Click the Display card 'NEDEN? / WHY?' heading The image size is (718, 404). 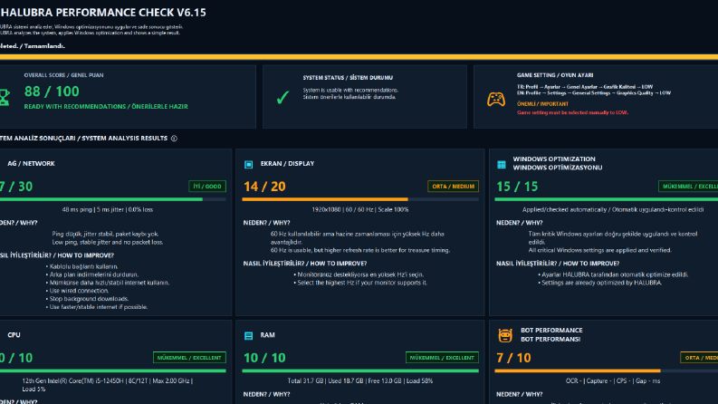(266, 223)
